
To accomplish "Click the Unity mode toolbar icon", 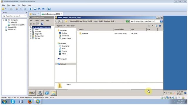I will click(43, 9).
